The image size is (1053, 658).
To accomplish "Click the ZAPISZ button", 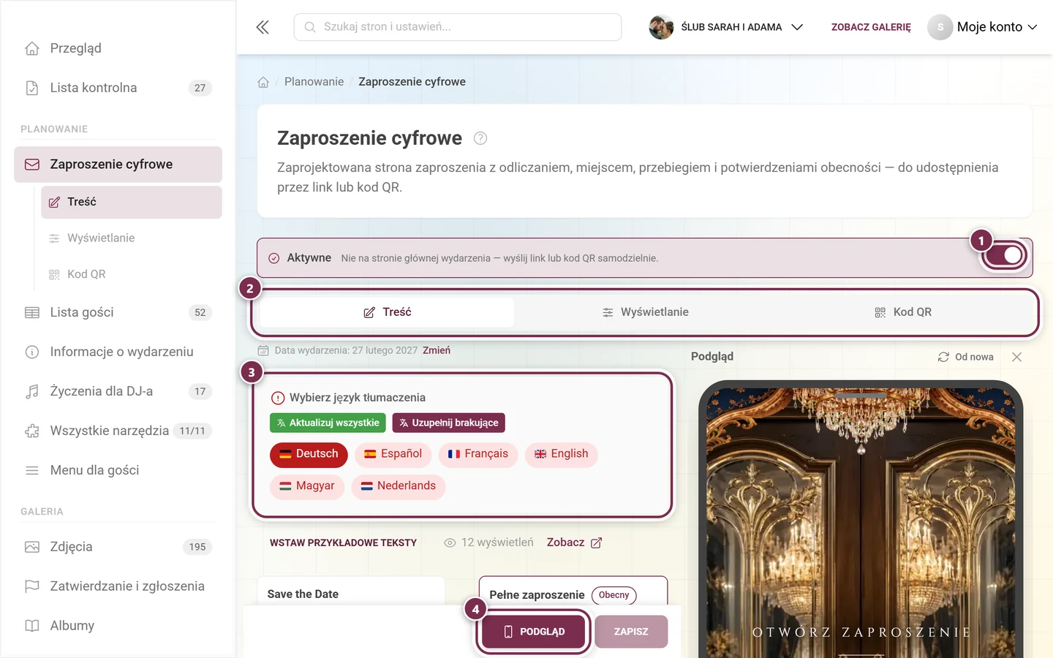I will click(x=631, y=632).
